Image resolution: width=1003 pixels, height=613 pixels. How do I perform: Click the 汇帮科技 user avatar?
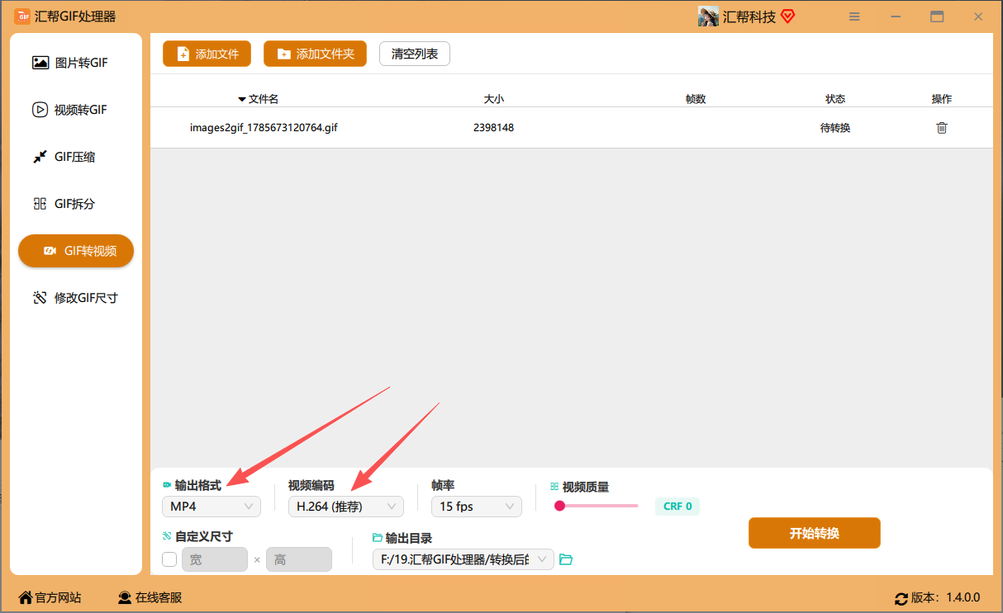click(708, 17)
